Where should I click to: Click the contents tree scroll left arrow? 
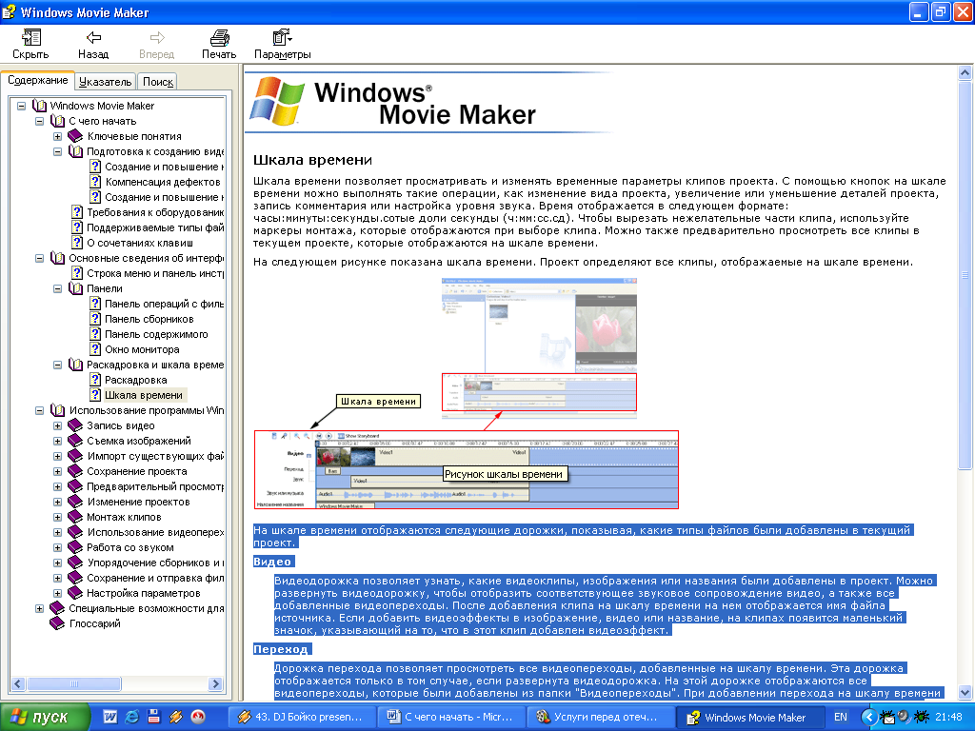(x=17, y=683)
